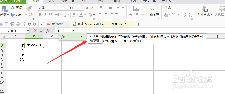
Task: Click the increase decimal places icon
Action: click(185, 15)
